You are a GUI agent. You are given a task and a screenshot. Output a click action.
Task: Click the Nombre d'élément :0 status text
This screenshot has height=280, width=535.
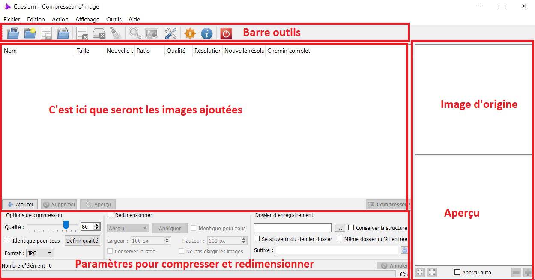coord(27,265)
